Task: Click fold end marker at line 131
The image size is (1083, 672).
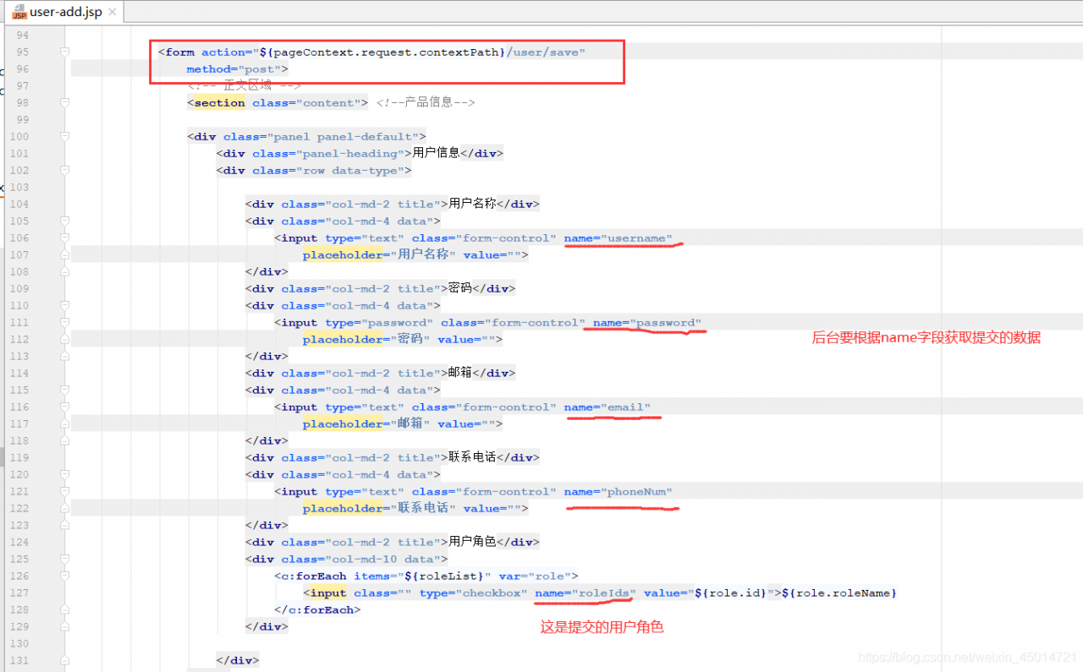Action: coord(64,661)
